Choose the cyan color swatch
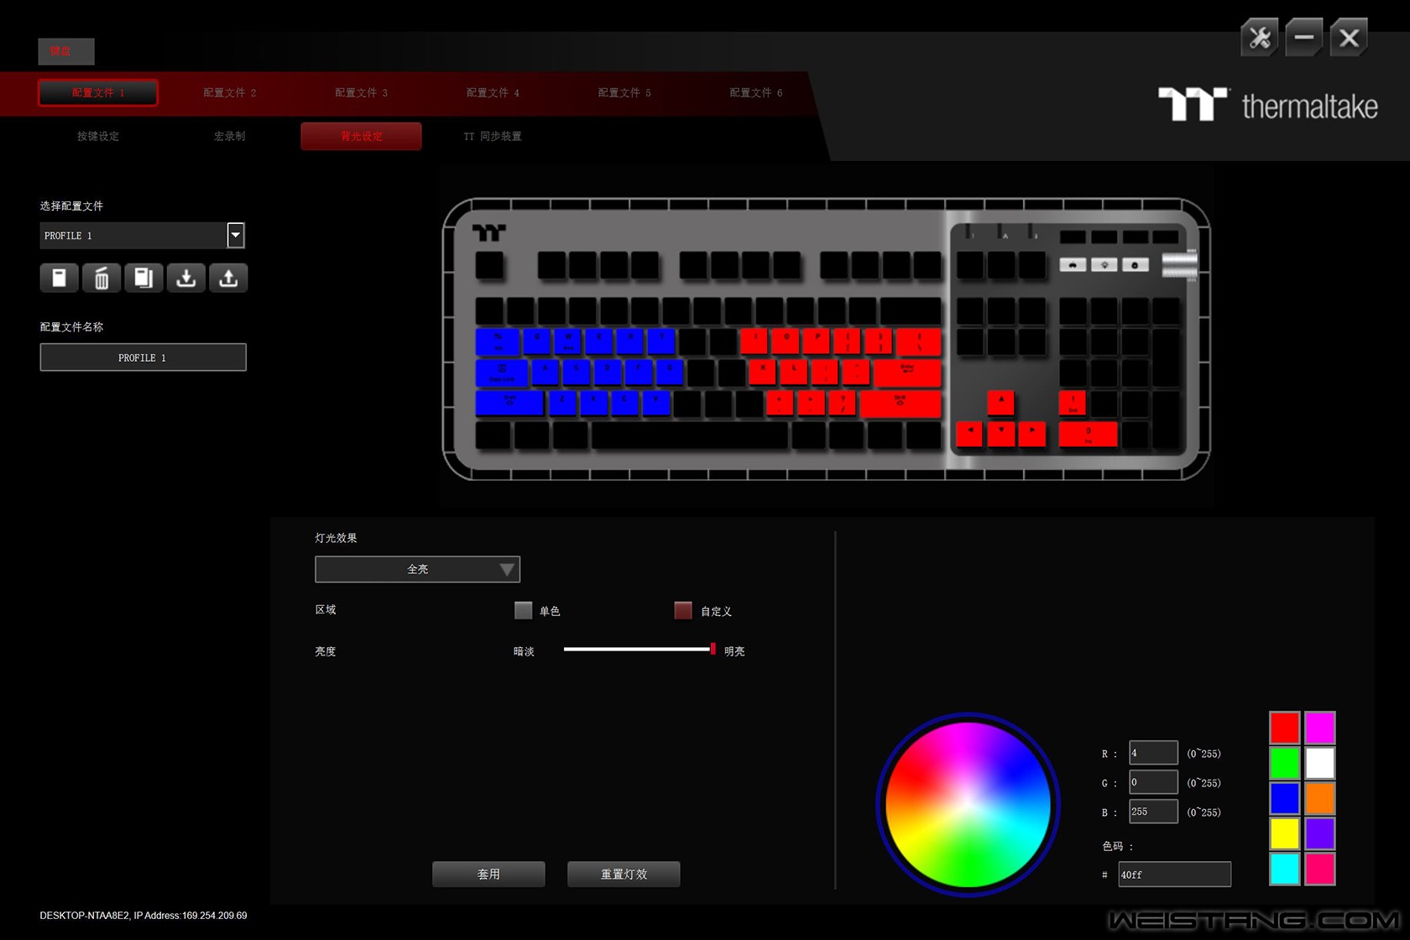The height and width of the screenshot is (940, 1410). [x=1284, y=869]
